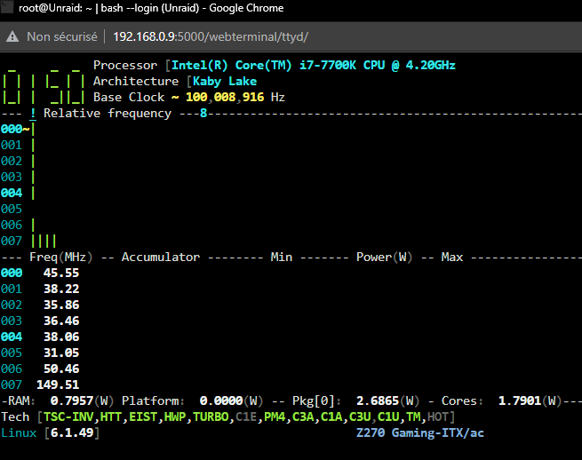Click the base clock value '100,008,916'
582x460 pixels.
click(x=225, y=97)
